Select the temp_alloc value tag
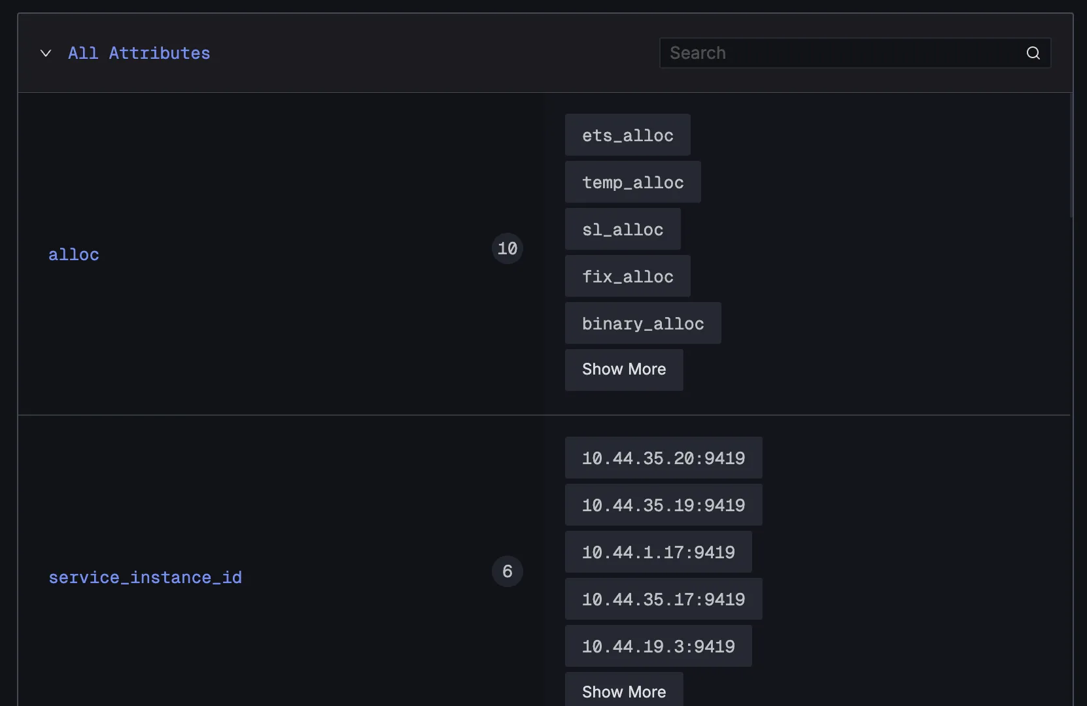Viewport: 1087px width, 706px height. [x=633, y=182]
